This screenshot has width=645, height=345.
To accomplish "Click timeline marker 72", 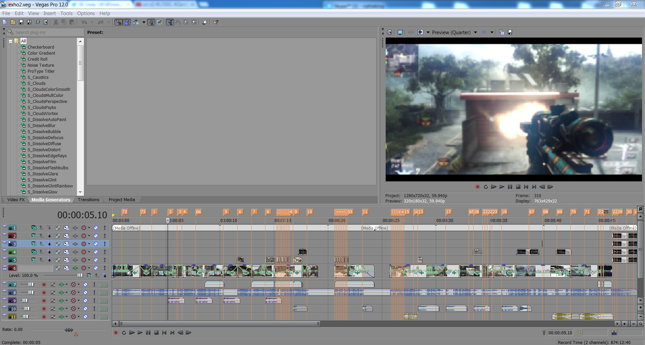I will coord(125,212).
